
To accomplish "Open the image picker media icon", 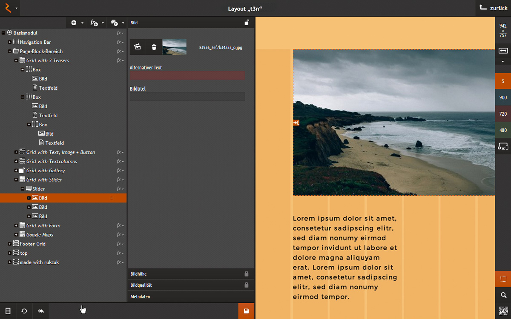I will pyautogui.click(x=138, y=47).
